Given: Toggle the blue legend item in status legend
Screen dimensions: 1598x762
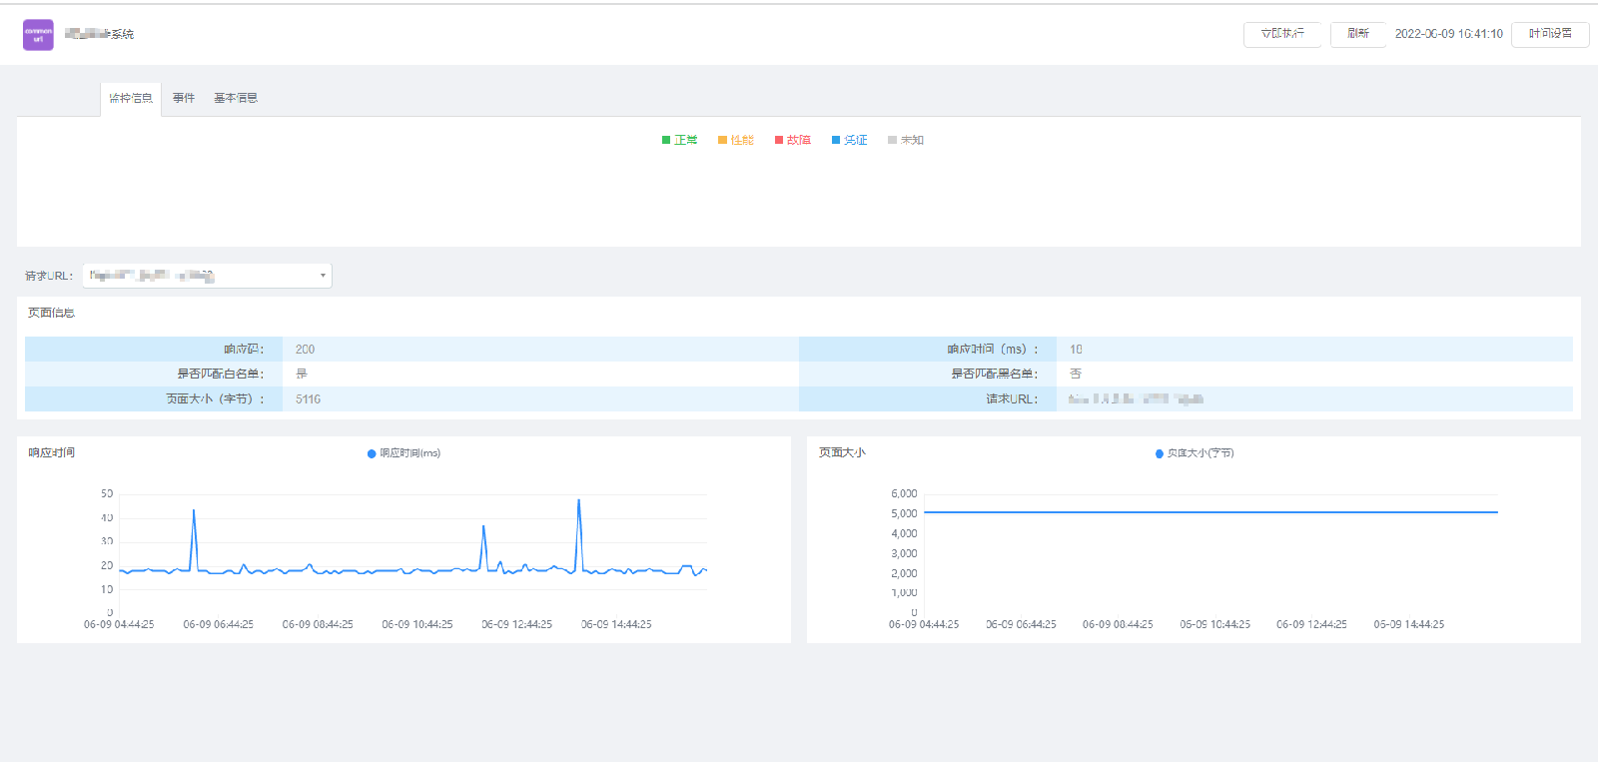Looking at the screenshot, I should (850, 140).
